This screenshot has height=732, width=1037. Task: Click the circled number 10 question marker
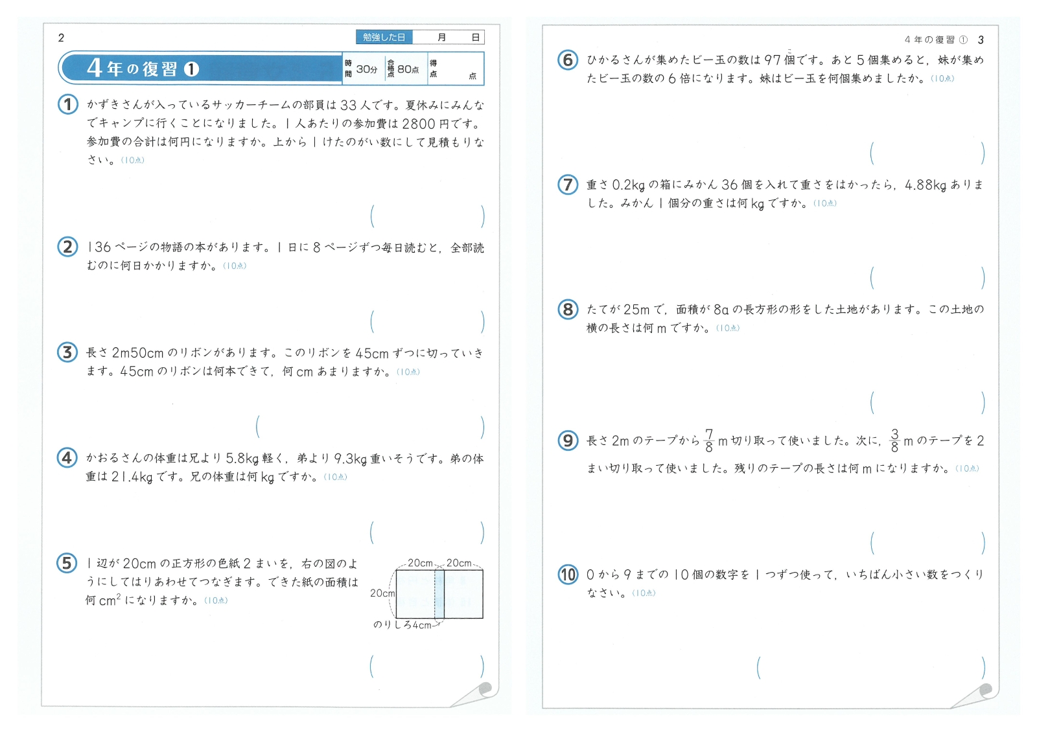568,575
